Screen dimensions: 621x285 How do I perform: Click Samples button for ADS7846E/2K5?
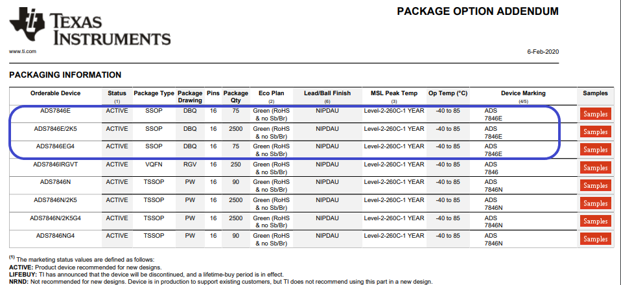(596, 132)
